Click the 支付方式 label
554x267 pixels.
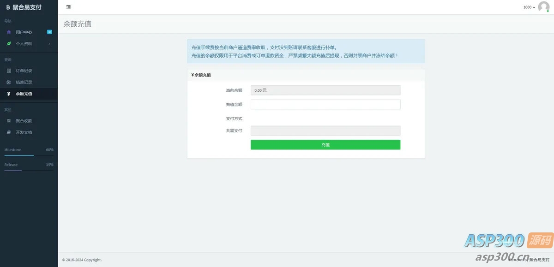tap(234, 119)
